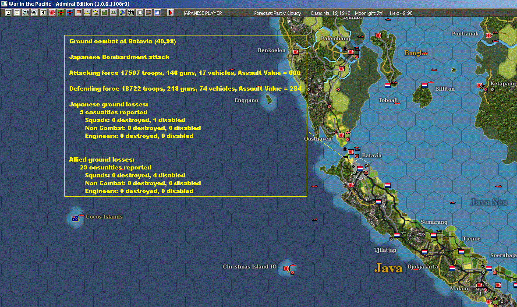Click the ship with up-arrows toolbar icon
Image resolution: width=517 pixels, height=307 pixels.
[x=113, y=13]
